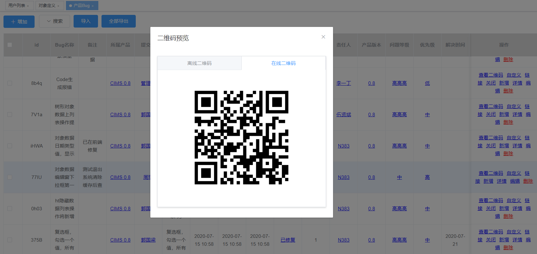
Task: Open the 用户列表 tab
Action: point(17,5)
